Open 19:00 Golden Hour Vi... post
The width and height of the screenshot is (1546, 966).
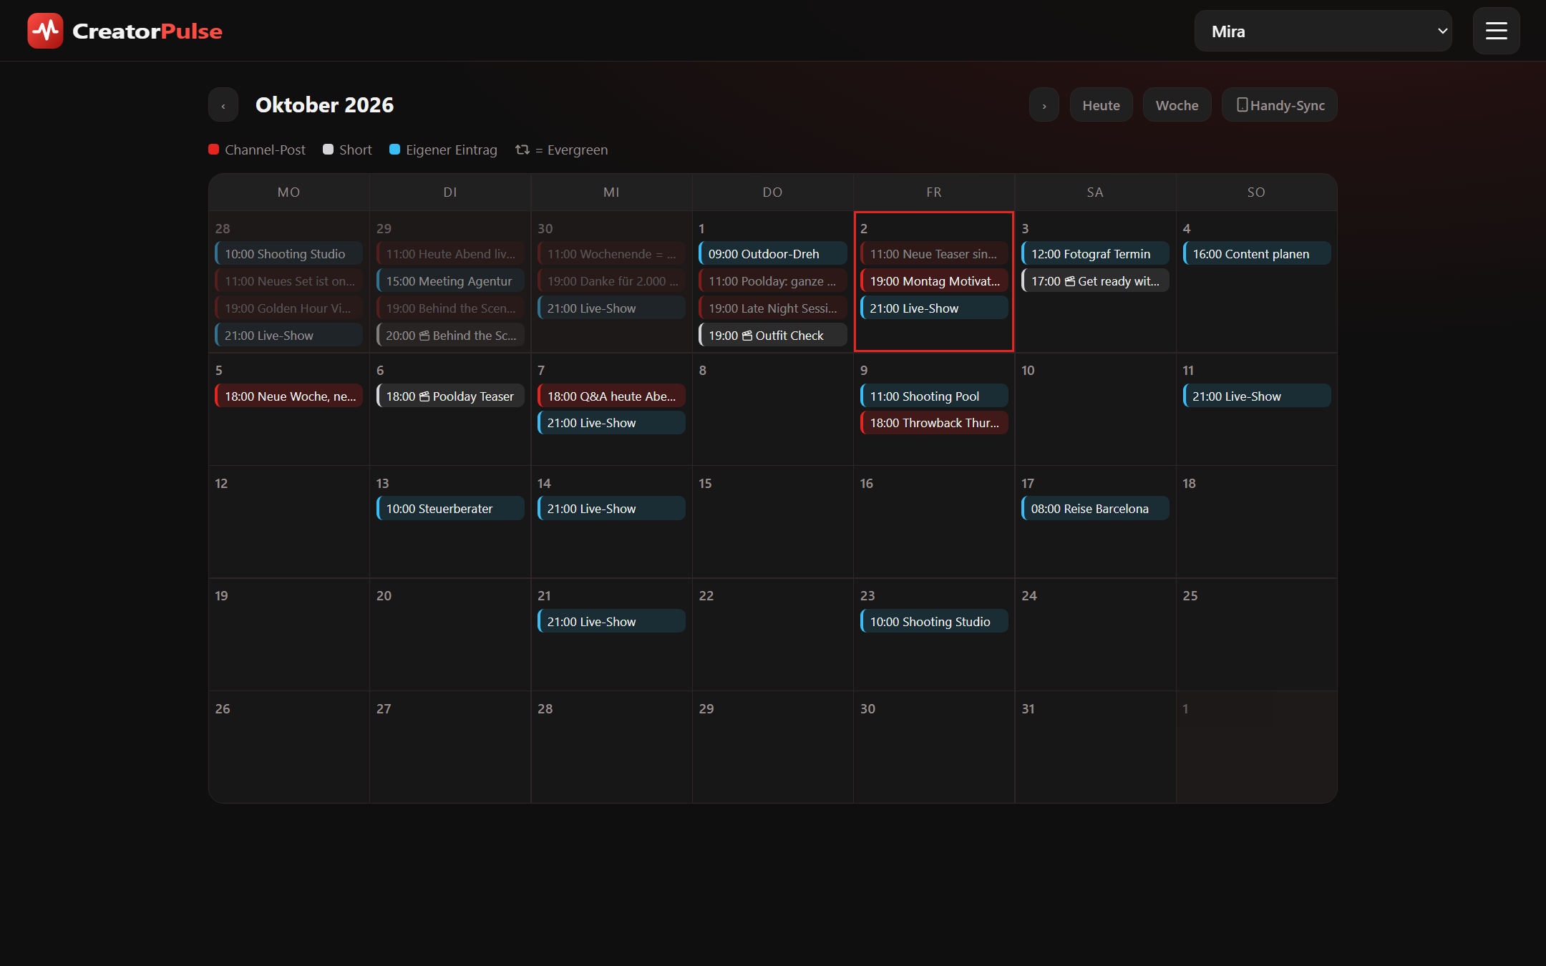pyautogui.click(x=289, y=308)
